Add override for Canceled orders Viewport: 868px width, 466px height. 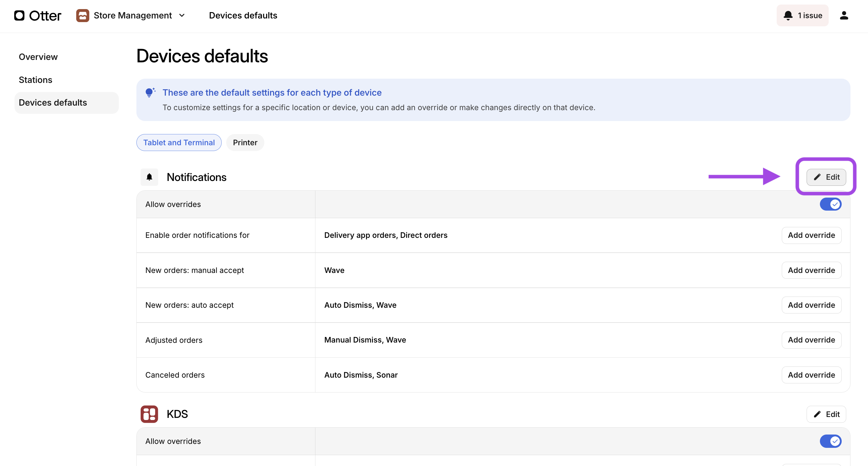tap(811, 375)
